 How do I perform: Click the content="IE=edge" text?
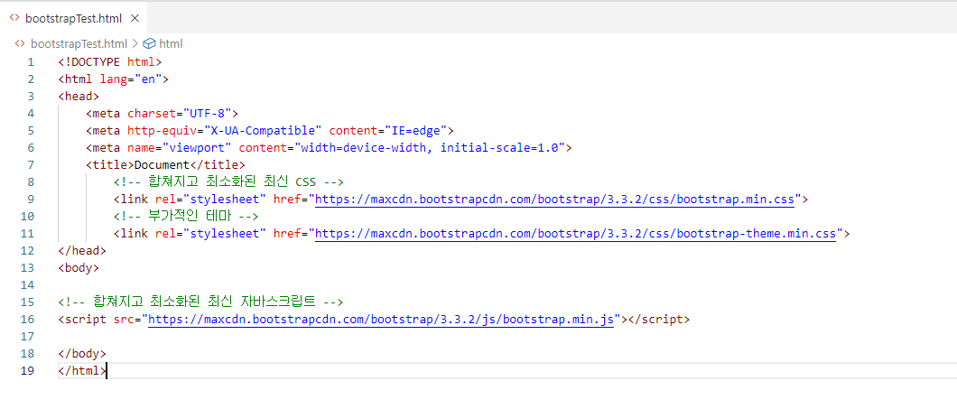tap(387, 130)
